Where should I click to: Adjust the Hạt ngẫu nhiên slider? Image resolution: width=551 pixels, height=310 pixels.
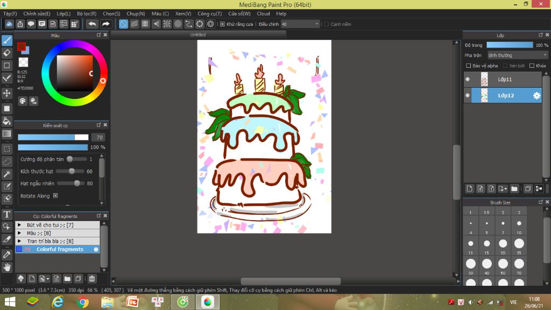pos(72,183)
